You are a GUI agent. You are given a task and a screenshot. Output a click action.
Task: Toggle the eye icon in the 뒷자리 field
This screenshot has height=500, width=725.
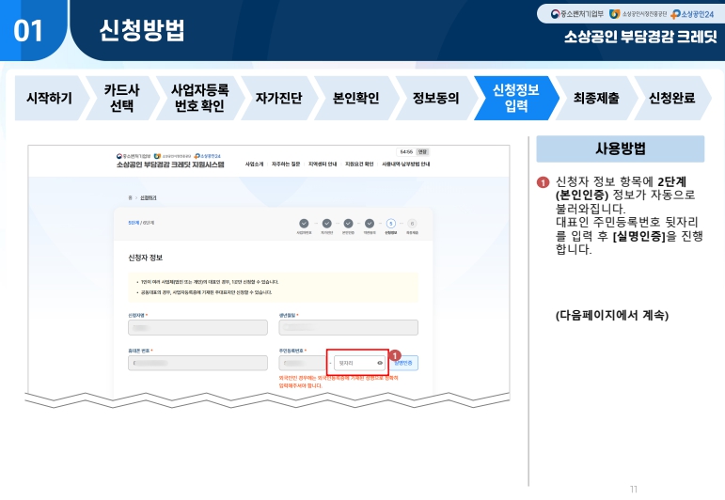[380, 363]
